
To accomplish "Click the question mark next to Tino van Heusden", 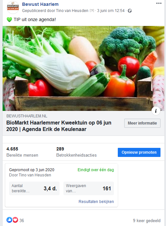I will [92, 11].
